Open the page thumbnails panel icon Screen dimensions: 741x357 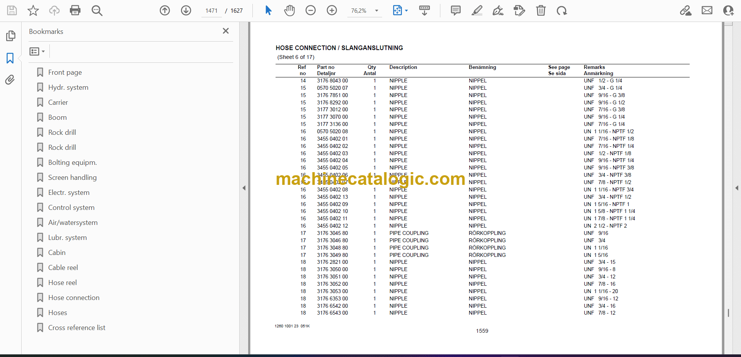click(10, 36)
